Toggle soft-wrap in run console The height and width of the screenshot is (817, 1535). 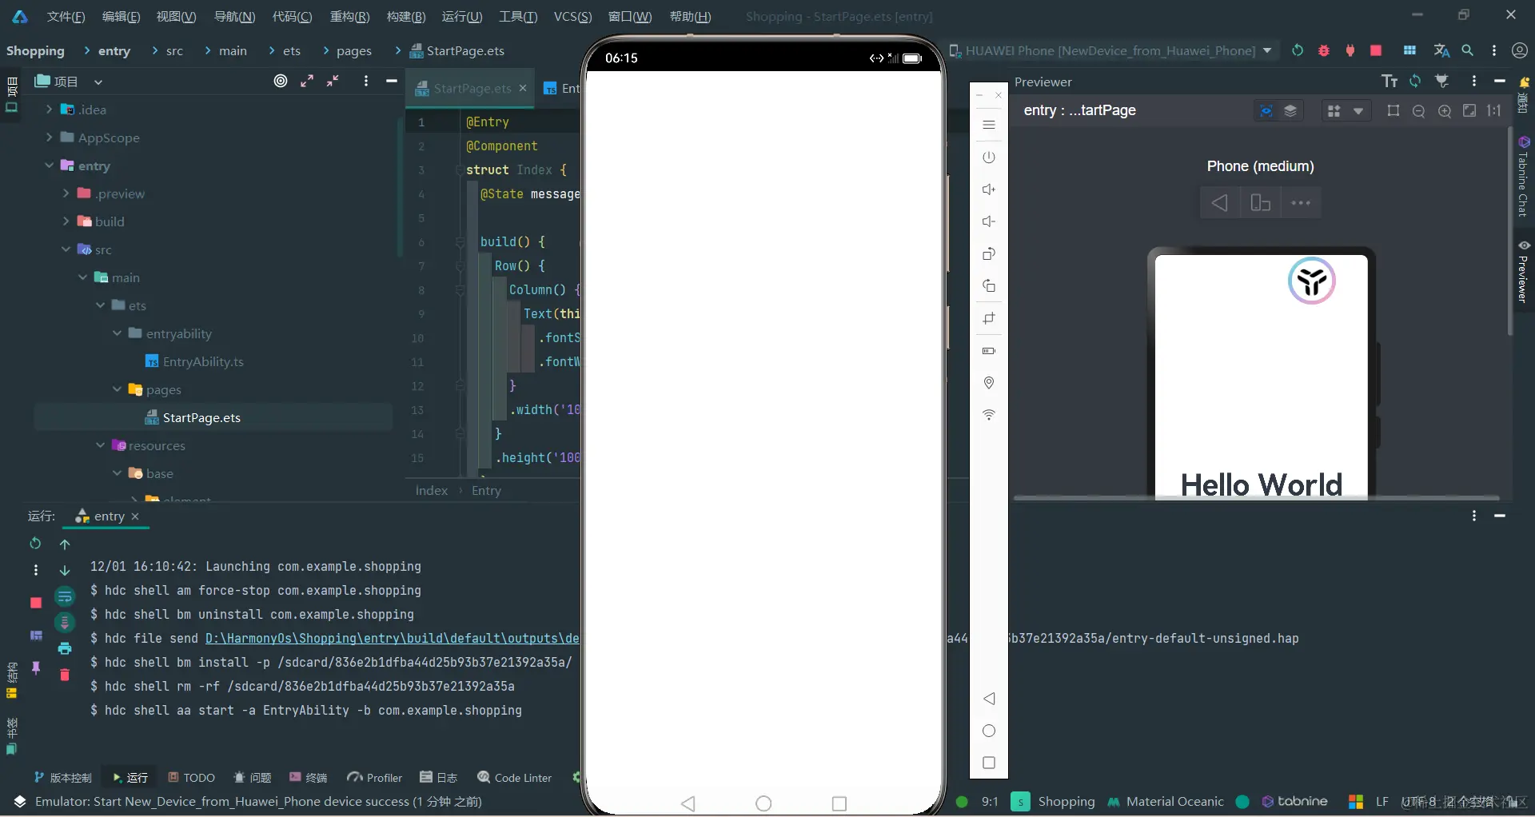point(65,596)
